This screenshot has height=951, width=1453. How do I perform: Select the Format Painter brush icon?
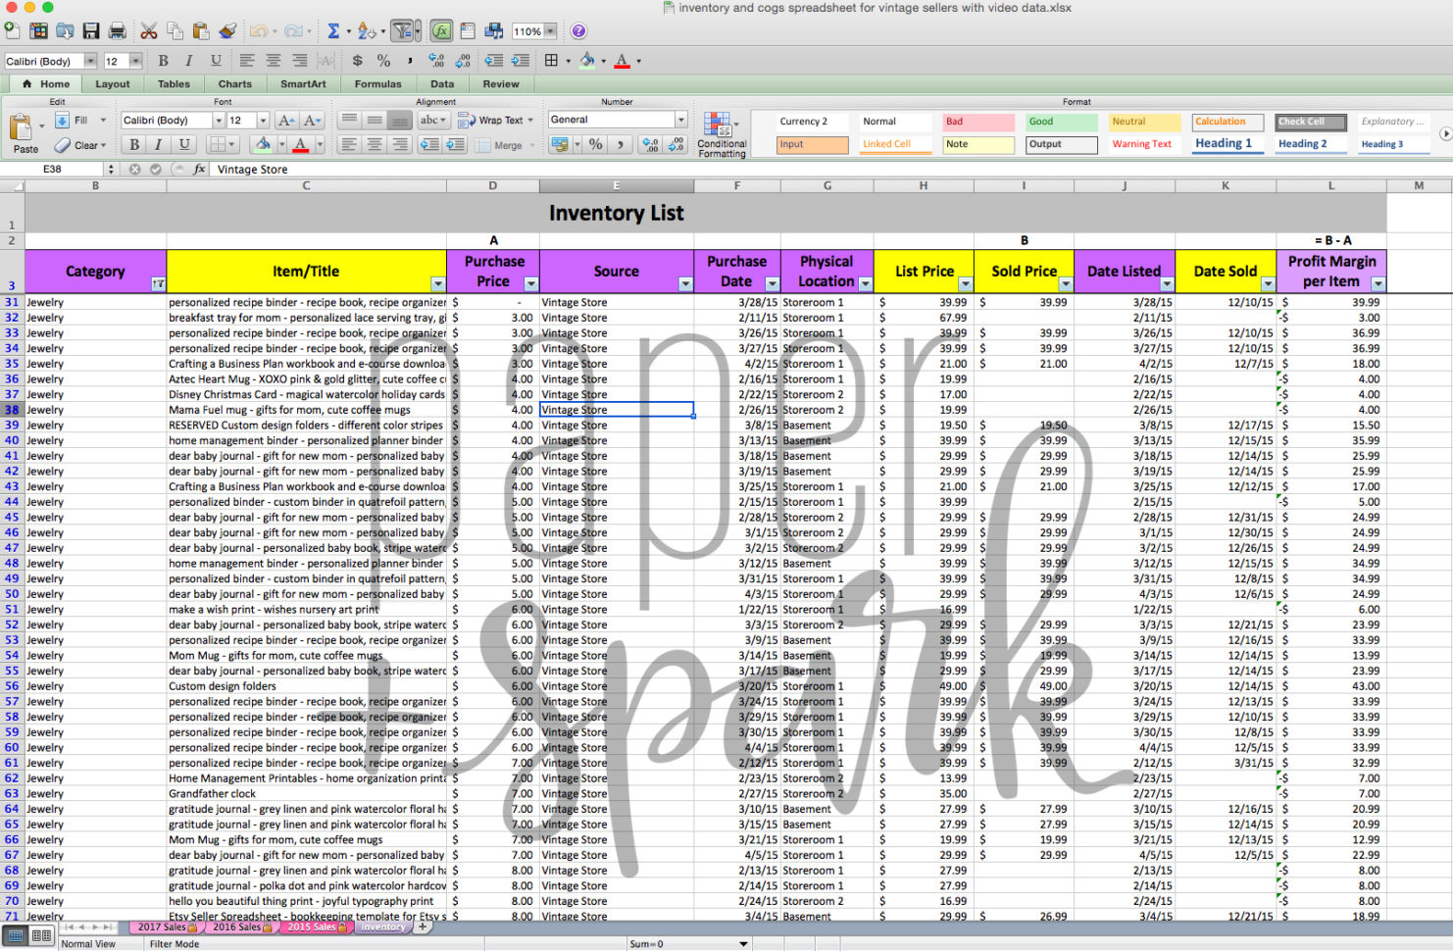click(x=225, y=30)
